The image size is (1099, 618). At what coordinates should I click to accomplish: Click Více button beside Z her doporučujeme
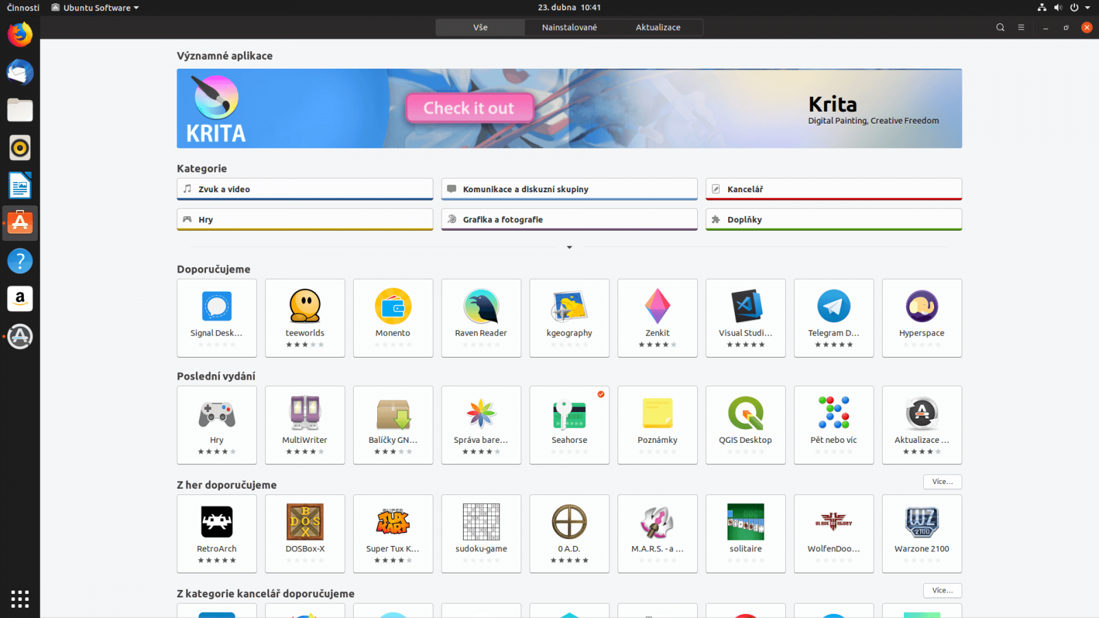click(942, 482)
